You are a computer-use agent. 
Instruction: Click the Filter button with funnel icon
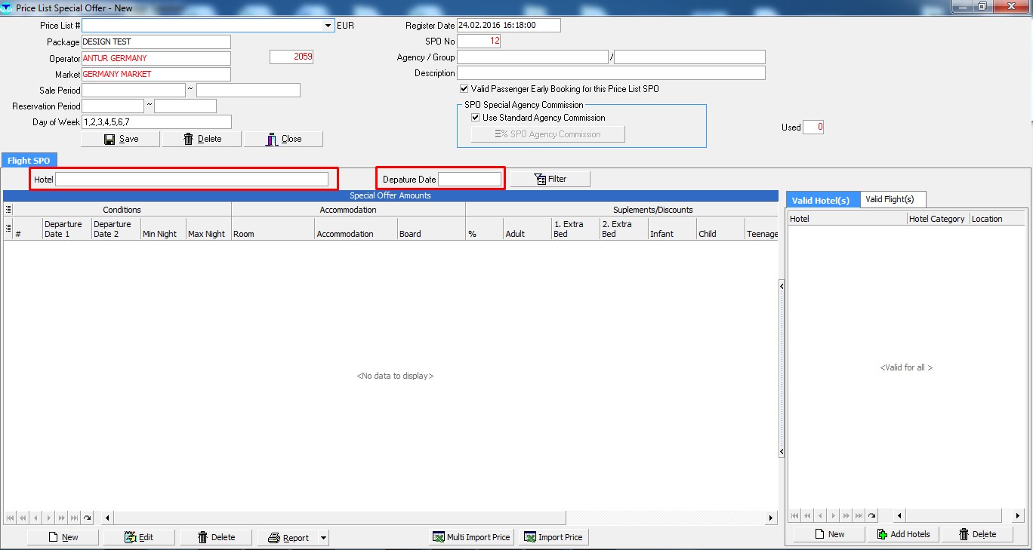pos(550,179)
